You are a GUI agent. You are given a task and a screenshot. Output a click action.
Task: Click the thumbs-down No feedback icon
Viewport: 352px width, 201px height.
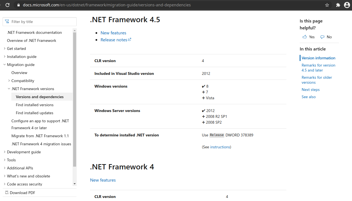[322, 37]
